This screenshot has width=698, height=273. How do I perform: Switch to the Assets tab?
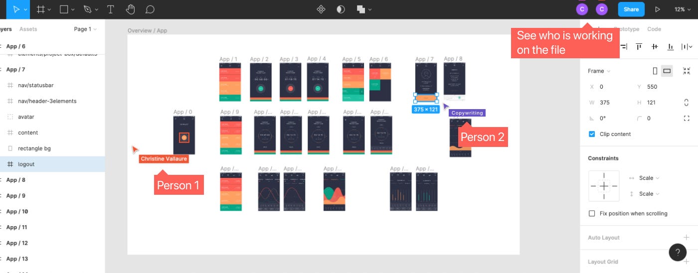click(x=28, y=29)
